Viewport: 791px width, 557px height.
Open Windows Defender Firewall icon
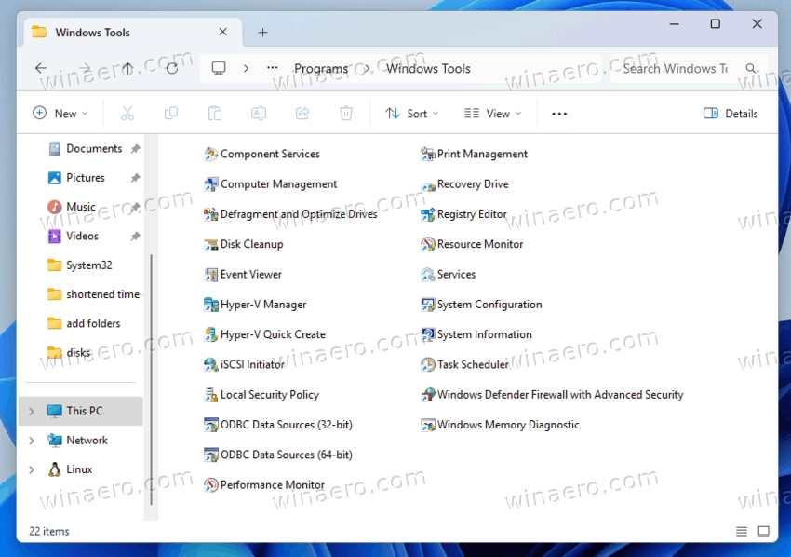point(428,395)
